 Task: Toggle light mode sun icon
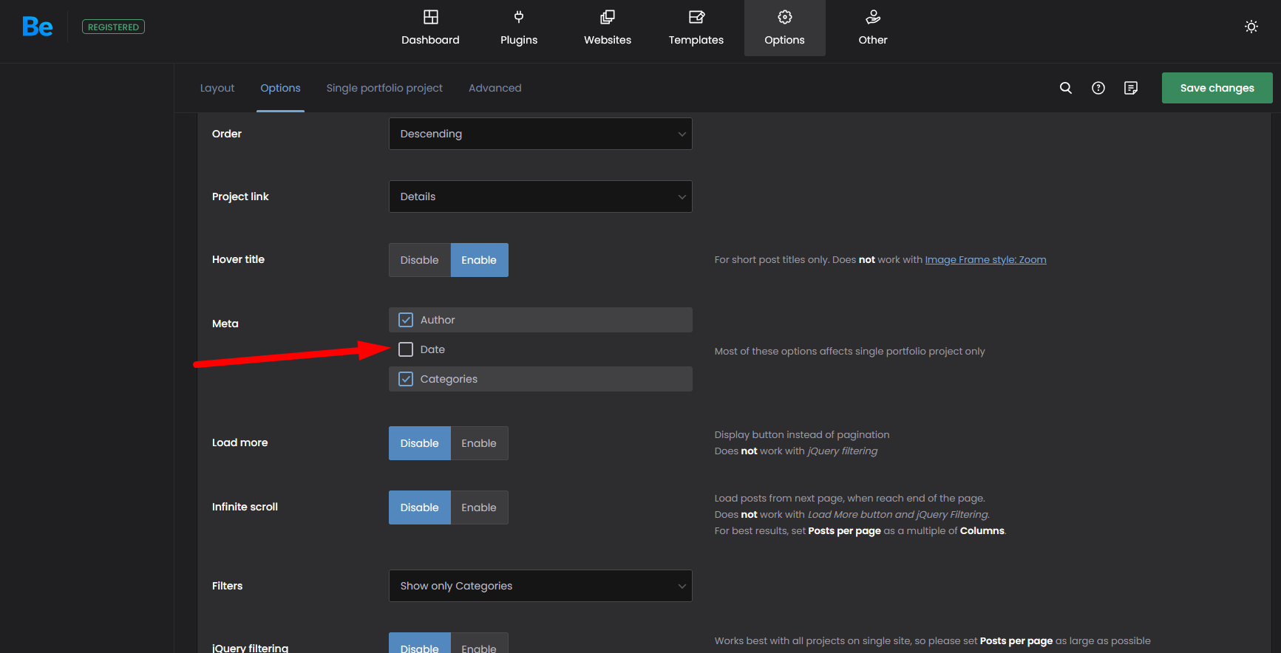coord(1251,27)
